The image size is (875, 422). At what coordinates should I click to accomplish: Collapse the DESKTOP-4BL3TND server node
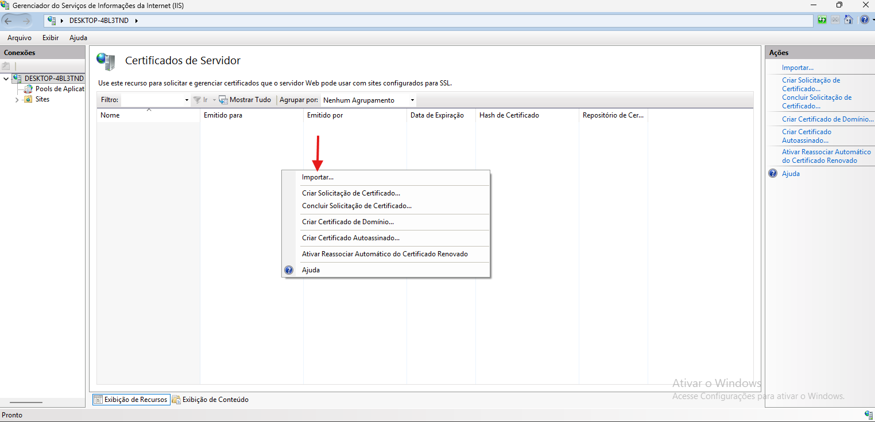click(6, 79)
